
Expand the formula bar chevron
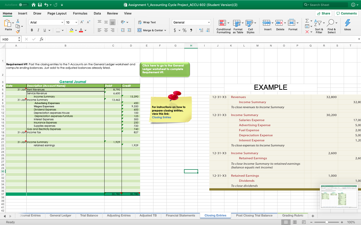coord(359,39)
